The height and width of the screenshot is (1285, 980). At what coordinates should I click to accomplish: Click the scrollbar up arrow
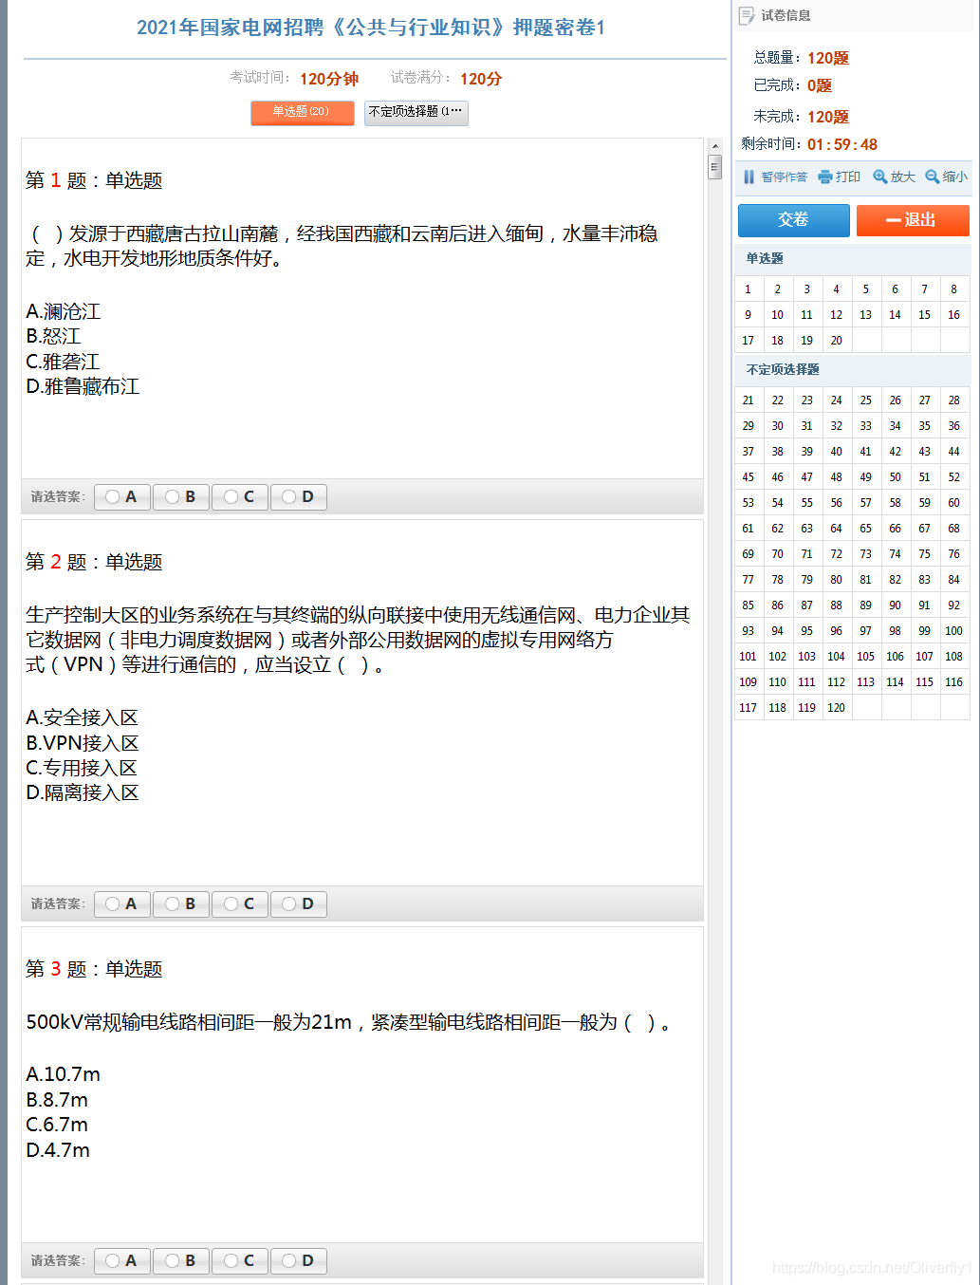(x=715, y=146)
